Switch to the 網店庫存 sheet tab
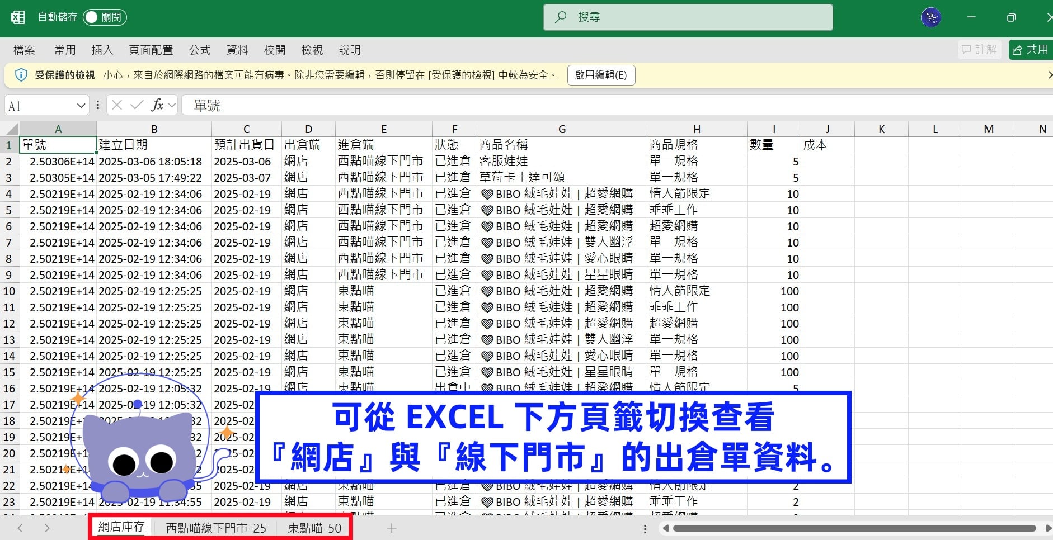The image size is (1053, 540). click(x=121, y=527)
